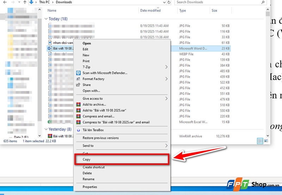Click the 'Microsoft Excel W...' type cell
Screen dimensions: 282x195
[x=193, y=122]
